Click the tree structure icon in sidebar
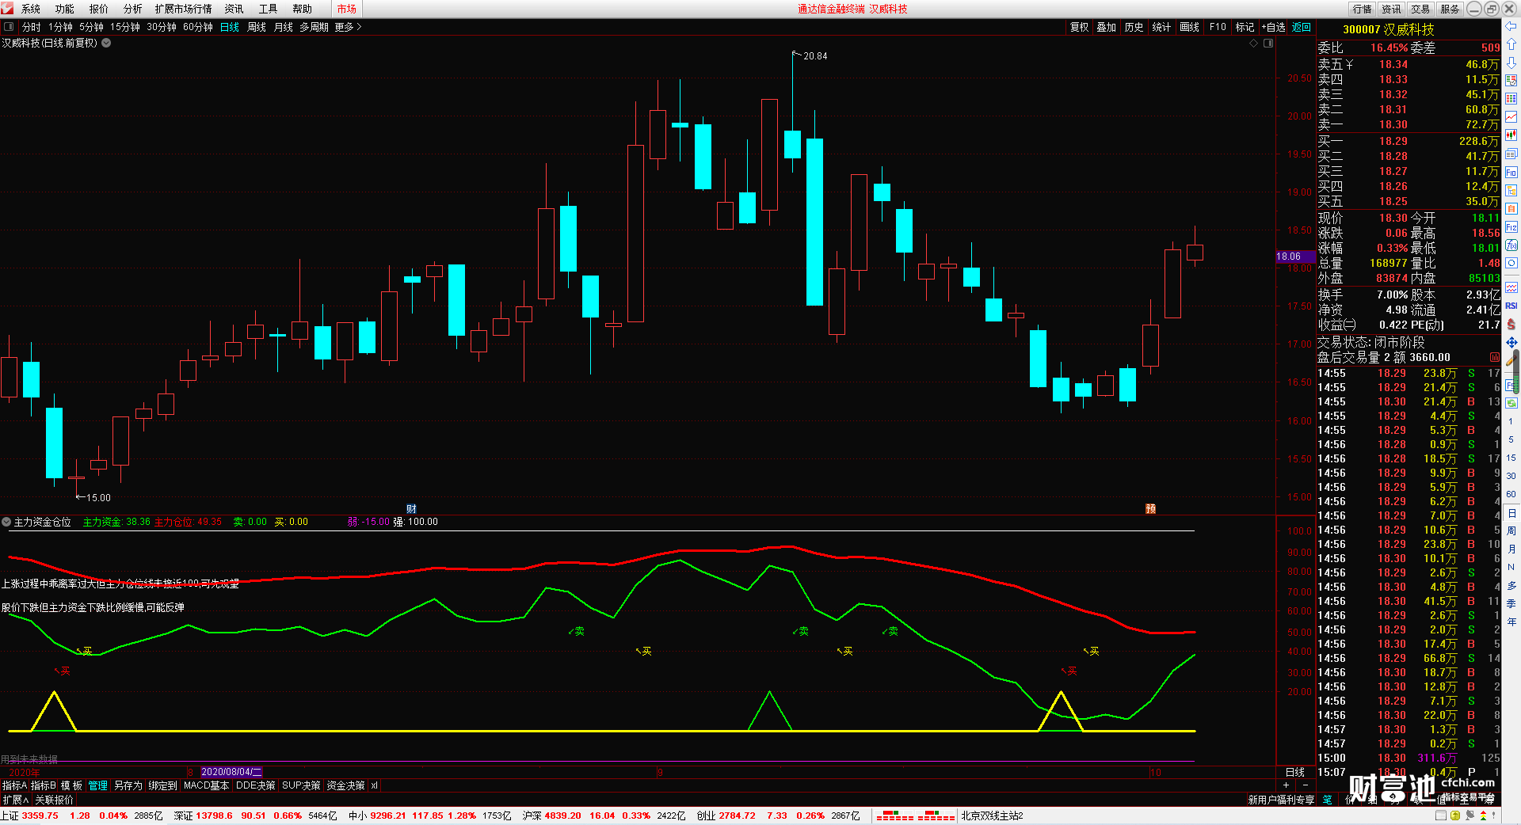 tap(1511, 190)
